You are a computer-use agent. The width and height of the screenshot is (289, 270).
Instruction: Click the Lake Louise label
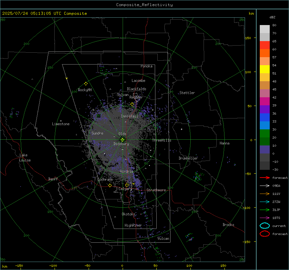point(25,158)
